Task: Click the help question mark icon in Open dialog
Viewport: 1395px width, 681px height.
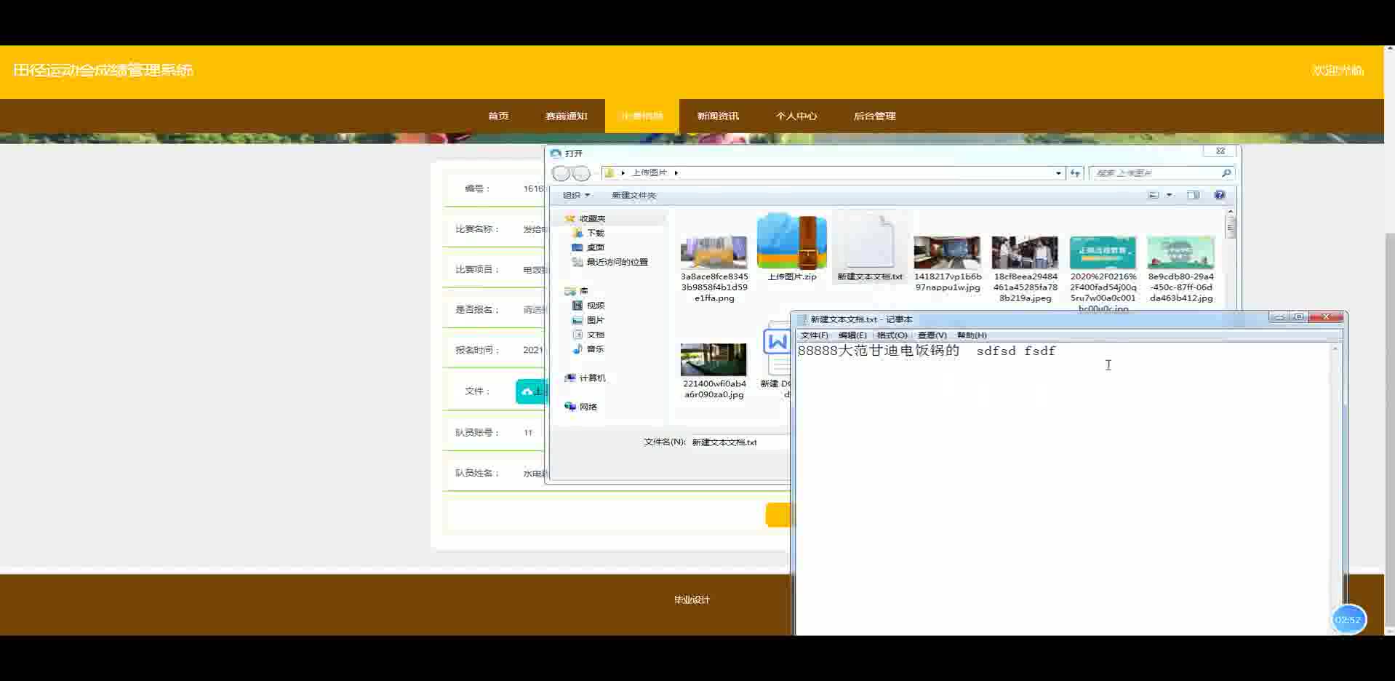Action: 1220,195
